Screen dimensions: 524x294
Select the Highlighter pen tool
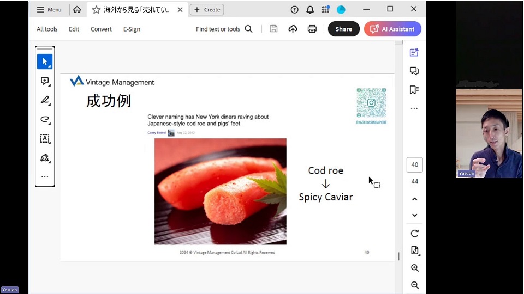(x=45, y=100)
